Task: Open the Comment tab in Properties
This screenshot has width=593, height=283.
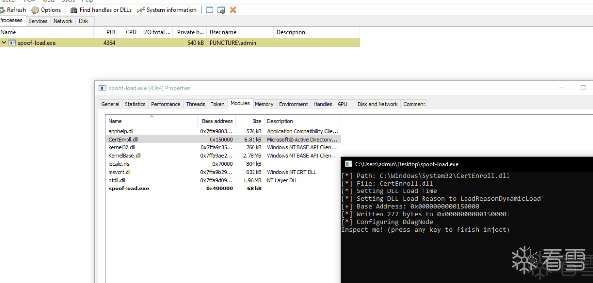Action: (414, 104)
